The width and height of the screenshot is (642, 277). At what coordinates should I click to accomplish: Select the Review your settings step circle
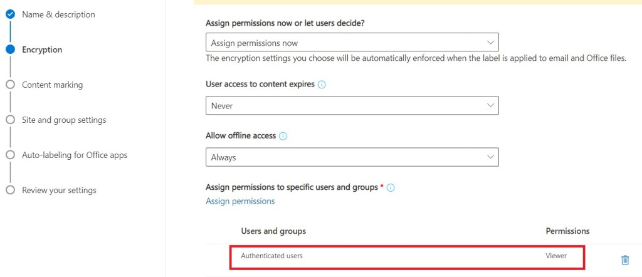[x=10, y=190]
